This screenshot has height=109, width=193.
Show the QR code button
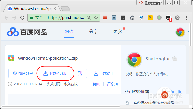tap(80, 73)
